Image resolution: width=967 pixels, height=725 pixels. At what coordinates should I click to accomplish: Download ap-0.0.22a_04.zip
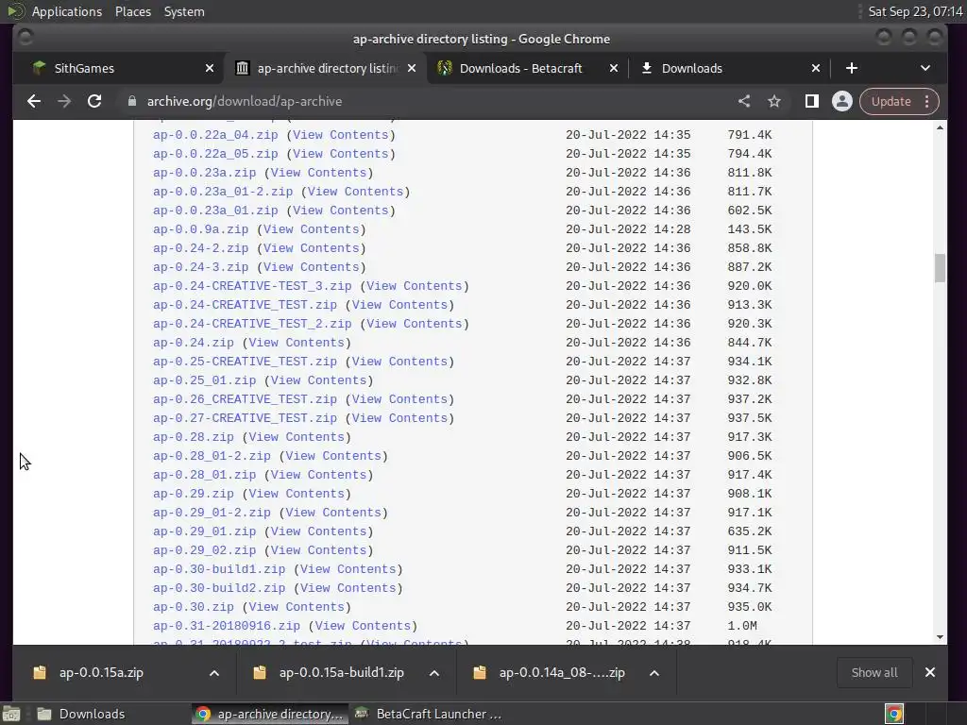tap(215, 135)
